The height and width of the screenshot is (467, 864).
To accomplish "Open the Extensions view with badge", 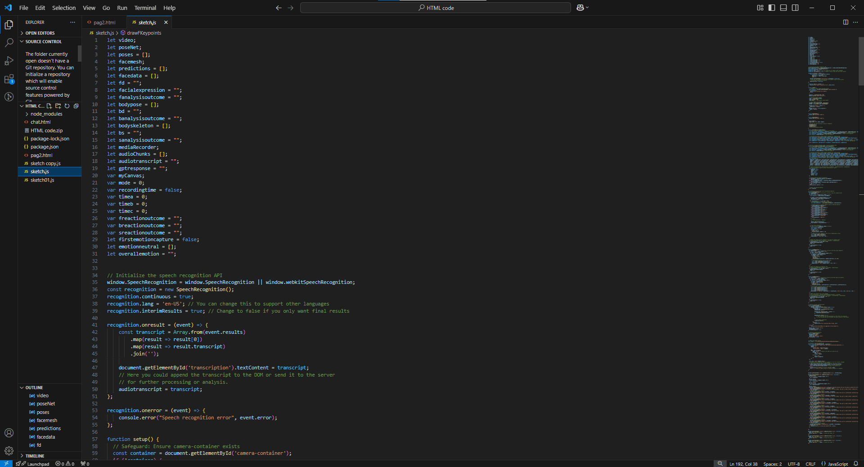I will coord(9,79).
